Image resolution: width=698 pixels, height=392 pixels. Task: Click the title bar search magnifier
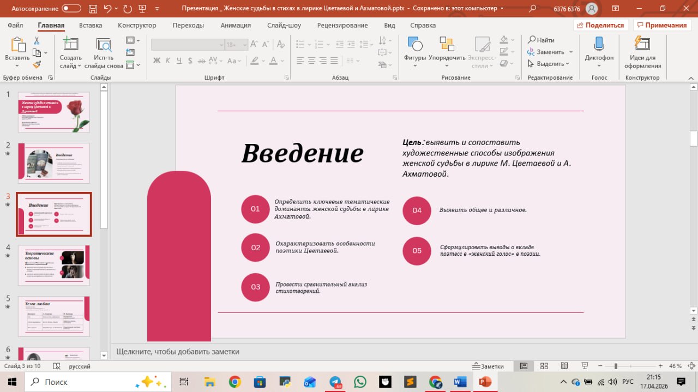[x=533, y=9]
